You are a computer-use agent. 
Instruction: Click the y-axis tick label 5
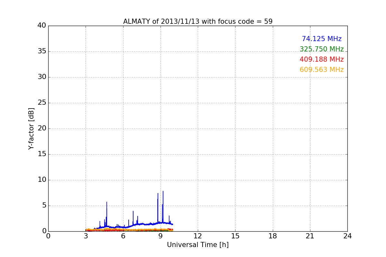pyautogui.click(x=44, y=206)
